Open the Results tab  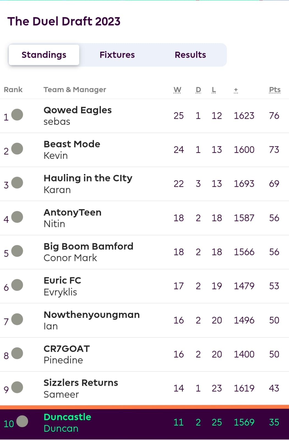[x=190, y=55]
